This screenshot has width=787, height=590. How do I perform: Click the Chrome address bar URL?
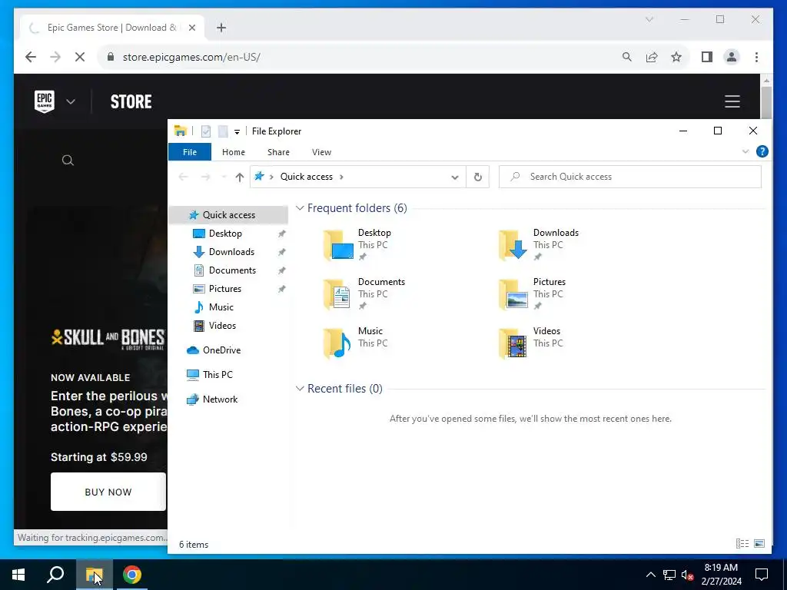click(x=191, y=57)
